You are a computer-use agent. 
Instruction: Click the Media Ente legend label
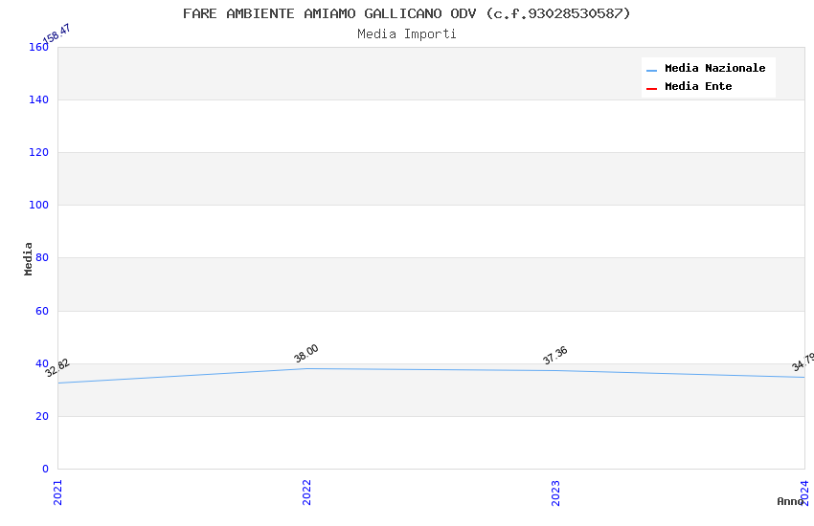(698, 86)
